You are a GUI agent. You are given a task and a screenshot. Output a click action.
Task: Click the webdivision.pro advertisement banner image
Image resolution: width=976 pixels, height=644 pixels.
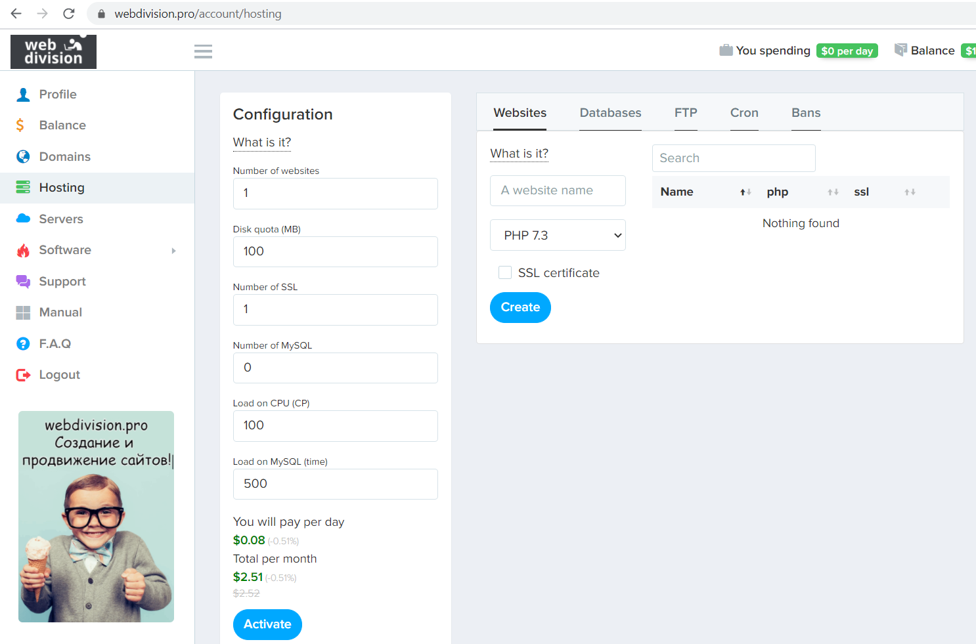click(96, 517)
